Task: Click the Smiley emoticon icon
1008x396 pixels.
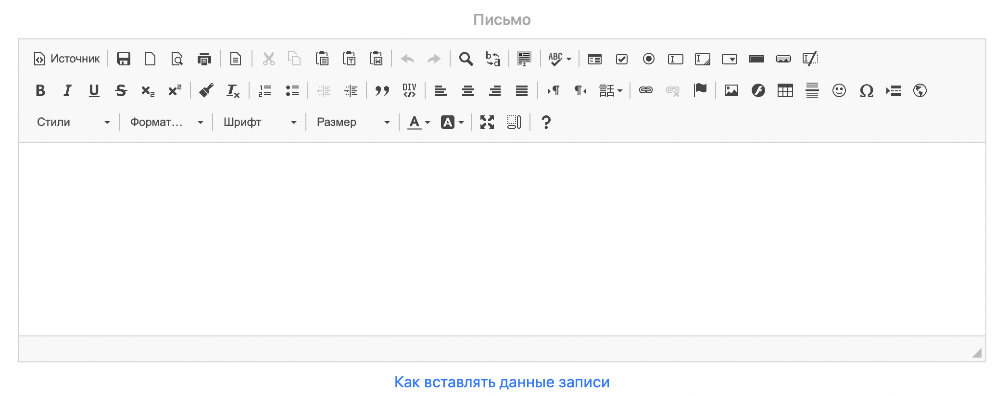Action: (x=839, y=90)
